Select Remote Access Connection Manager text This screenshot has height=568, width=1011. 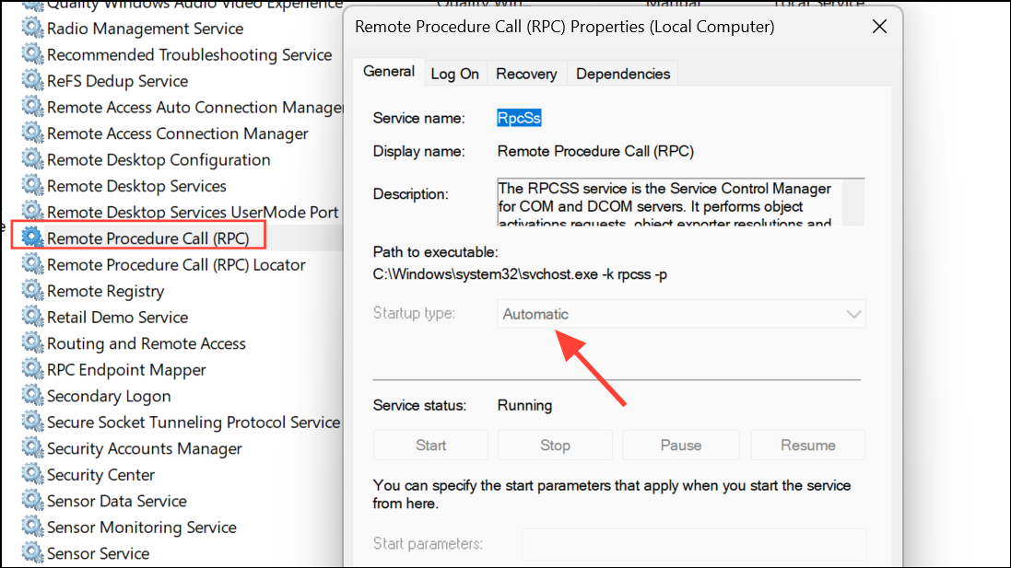[x=177, y=133]
